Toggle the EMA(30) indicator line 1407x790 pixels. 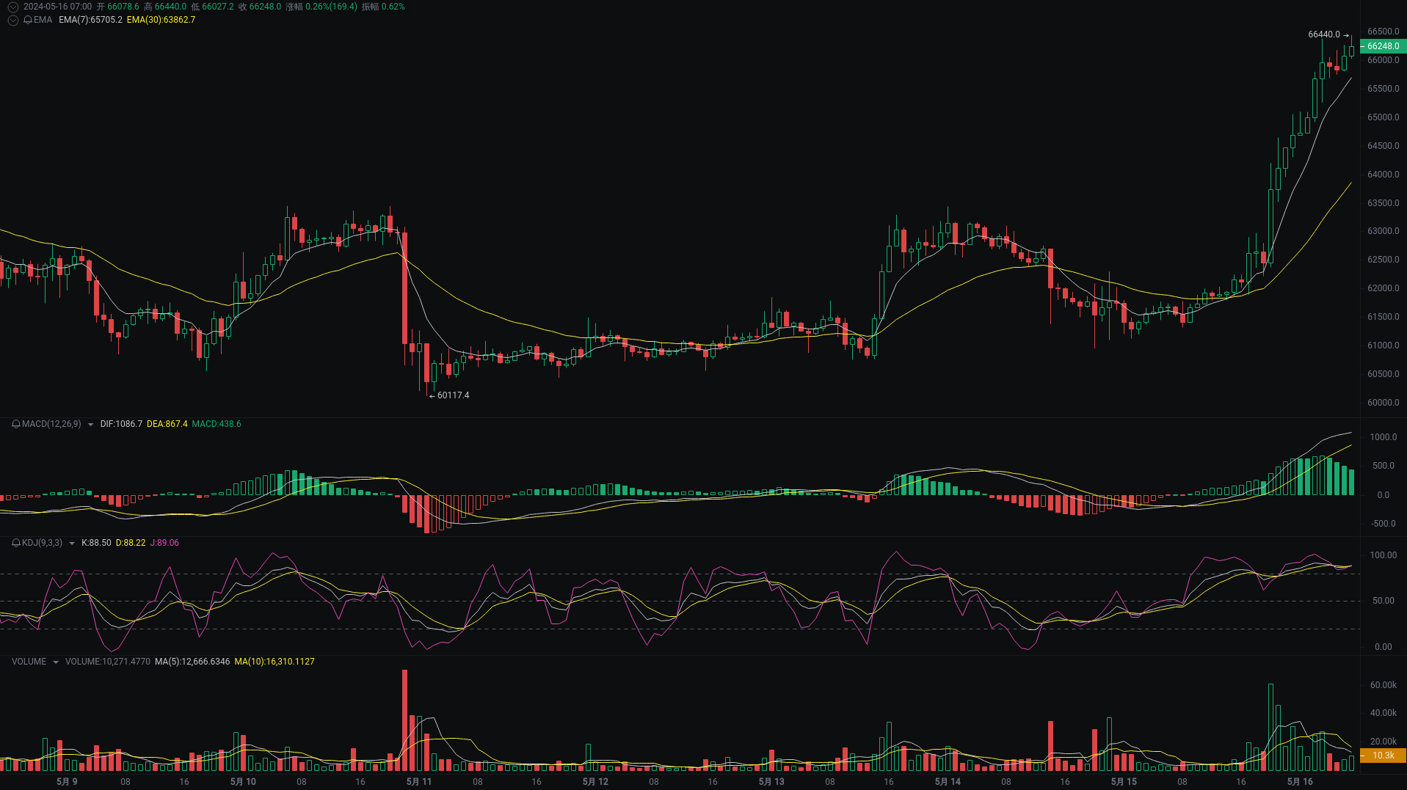[160, 20]
